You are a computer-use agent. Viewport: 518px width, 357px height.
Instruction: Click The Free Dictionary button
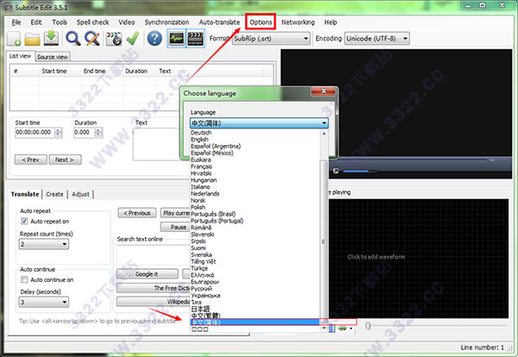pyautogui.click(x=154, y=288)
